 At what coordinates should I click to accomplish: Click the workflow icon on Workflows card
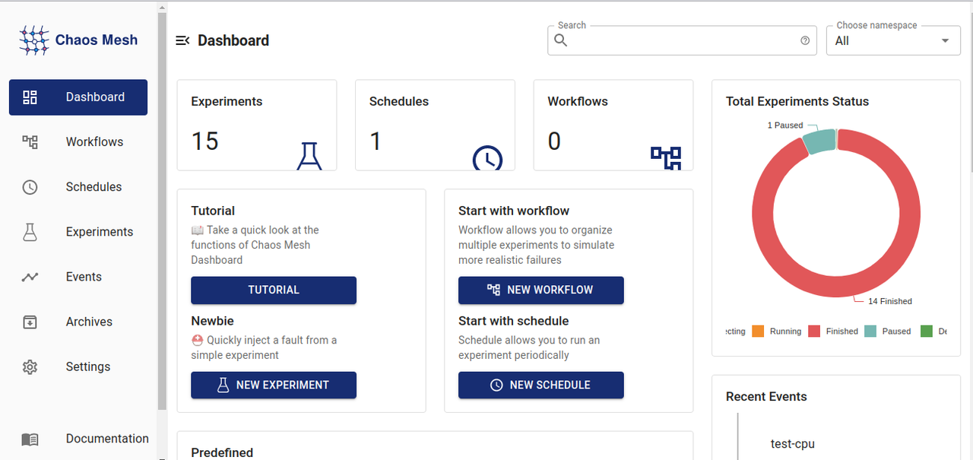click(666, 157)
